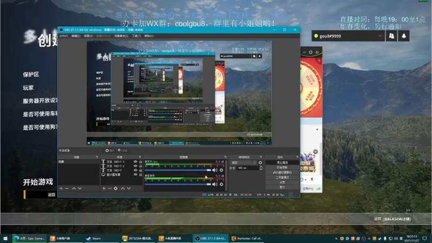
Task: Toggle visibility of 文本 (GDI+) 3 source
Action: click(x=136, y=161)
